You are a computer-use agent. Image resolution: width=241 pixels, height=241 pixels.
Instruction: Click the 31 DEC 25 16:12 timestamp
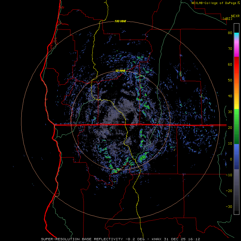click(x=182, y=239)
